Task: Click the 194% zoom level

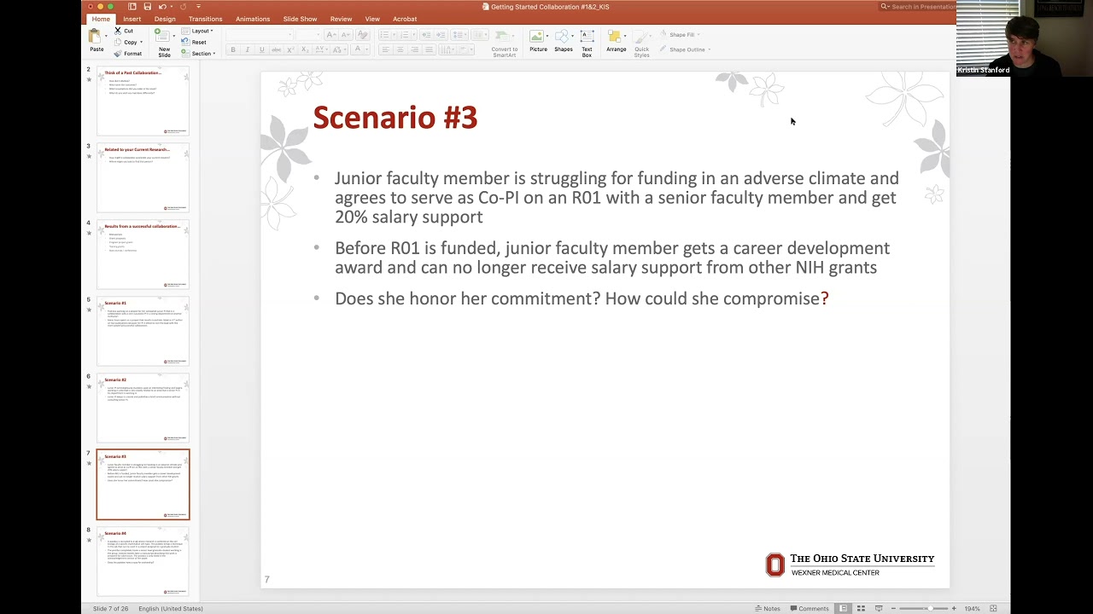Action: pos(972,608)
